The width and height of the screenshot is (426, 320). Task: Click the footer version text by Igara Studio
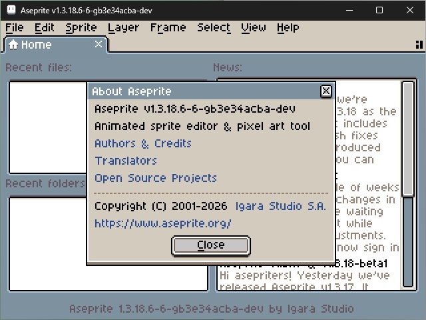pyautogui.click(x=212, y=309)
